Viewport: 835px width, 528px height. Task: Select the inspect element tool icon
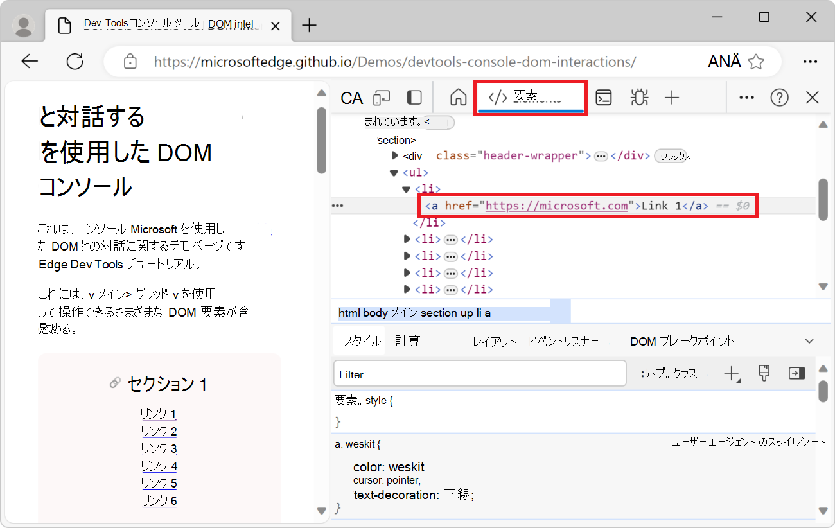pos(351,98)
